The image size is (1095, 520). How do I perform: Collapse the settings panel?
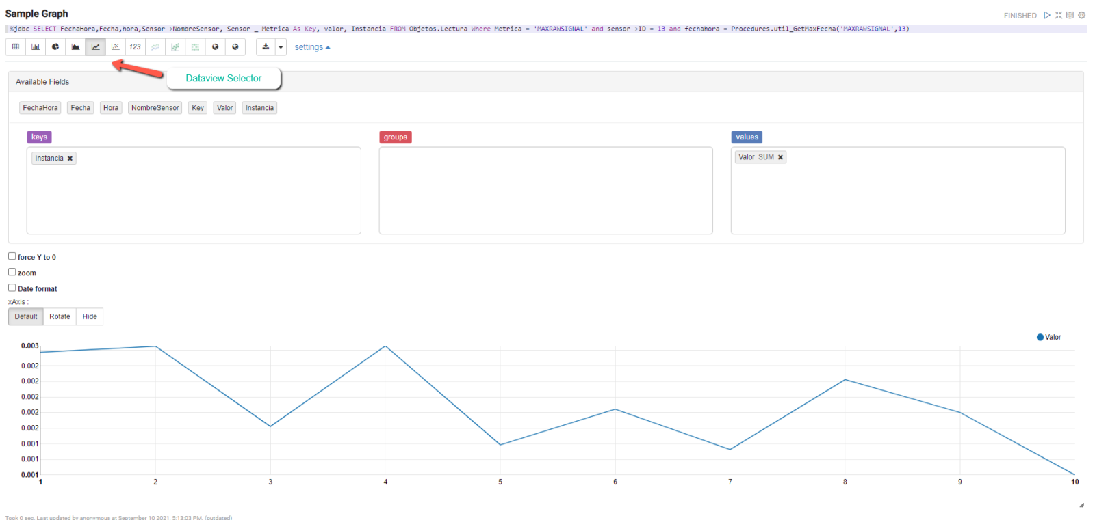[312, 47]
